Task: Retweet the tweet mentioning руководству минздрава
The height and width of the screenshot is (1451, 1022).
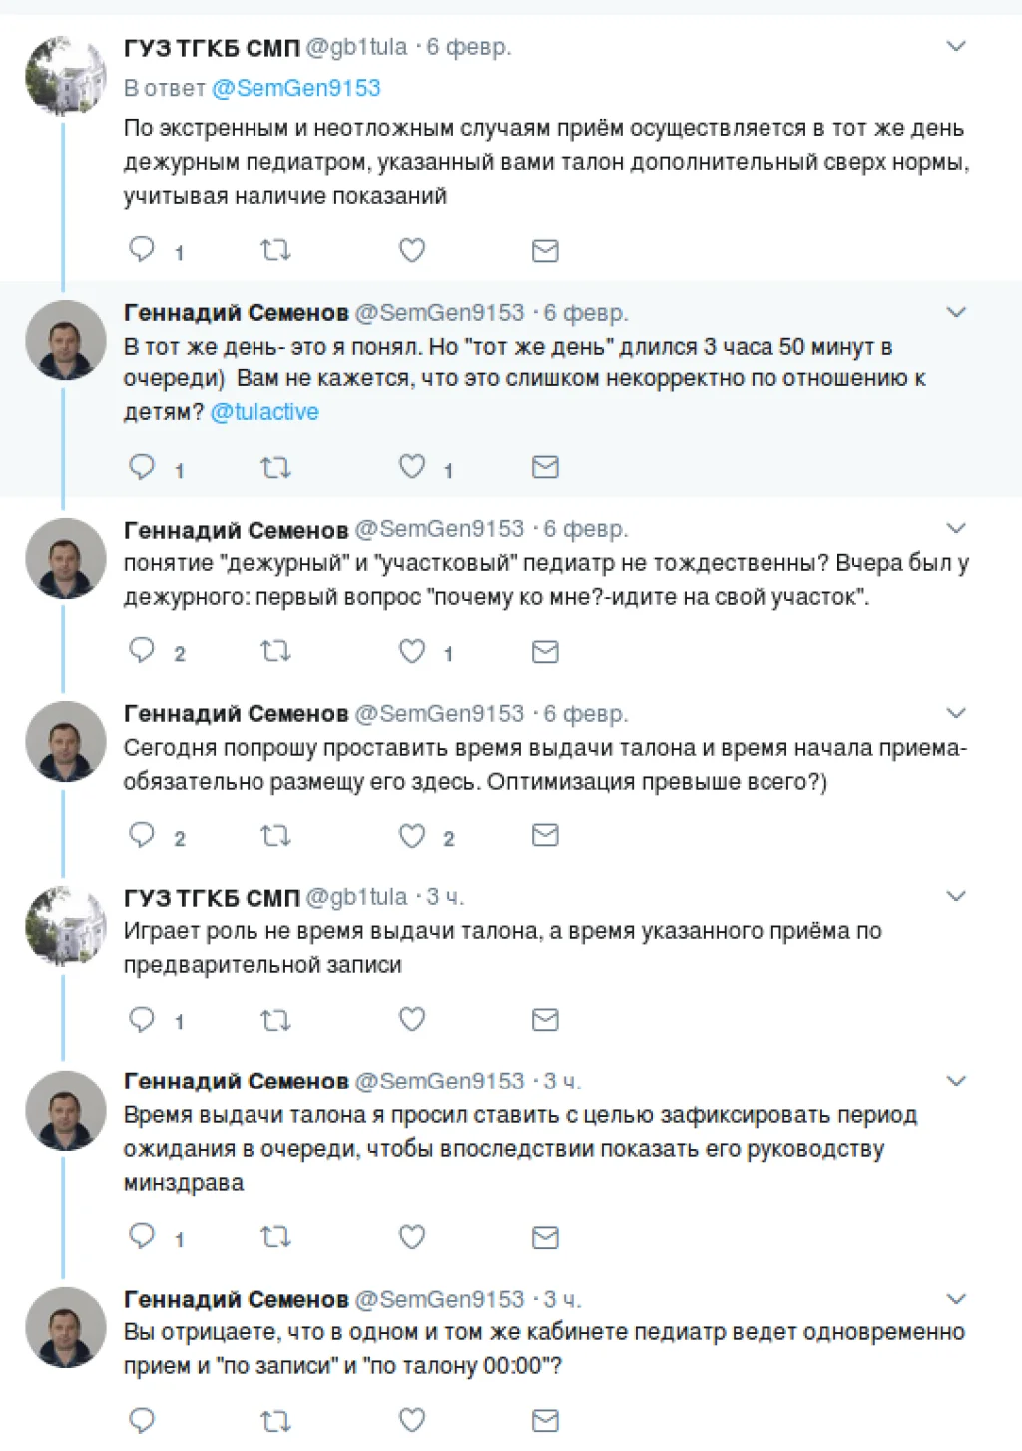Action: (275, 1238)
